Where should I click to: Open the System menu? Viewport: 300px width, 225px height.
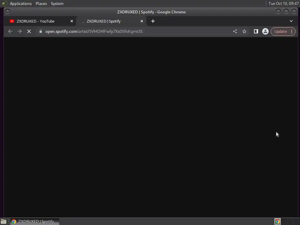coord(57,4)
